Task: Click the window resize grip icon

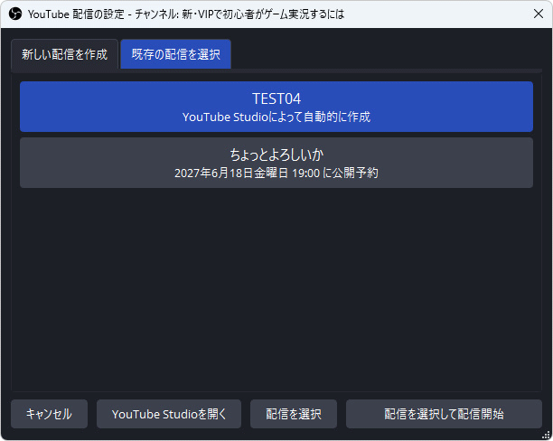Action: [546, 435]
